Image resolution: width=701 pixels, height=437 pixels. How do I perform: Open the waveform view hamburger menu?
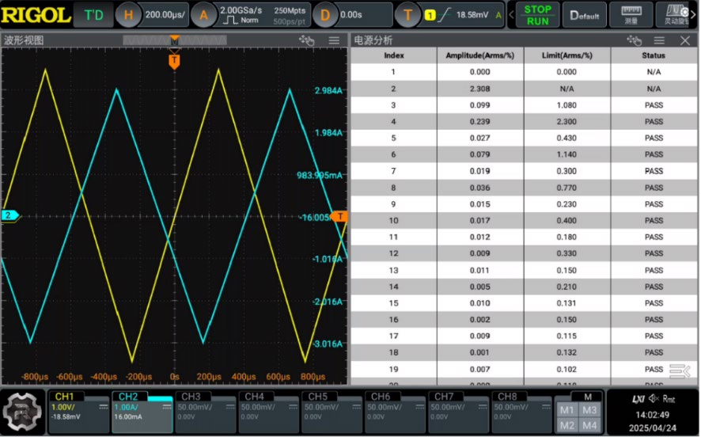[x=334, y=40]
